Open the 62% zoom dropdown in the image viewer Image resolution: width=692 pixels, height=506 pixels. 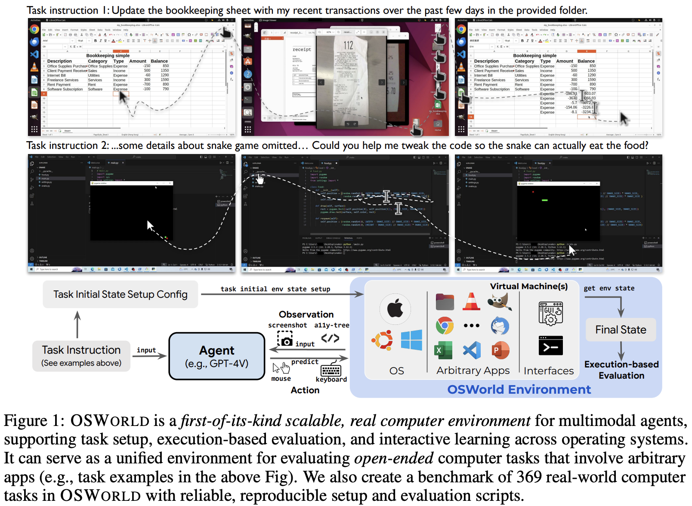point(330,32)
